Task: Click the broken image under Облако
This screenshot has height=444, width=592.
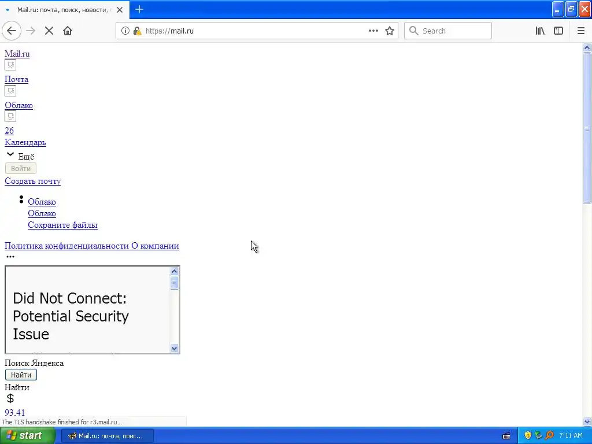Action: click(x=10, y=116)
